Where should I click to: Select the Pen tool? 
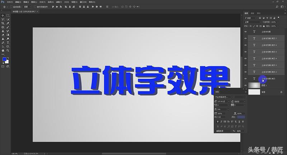3,43
